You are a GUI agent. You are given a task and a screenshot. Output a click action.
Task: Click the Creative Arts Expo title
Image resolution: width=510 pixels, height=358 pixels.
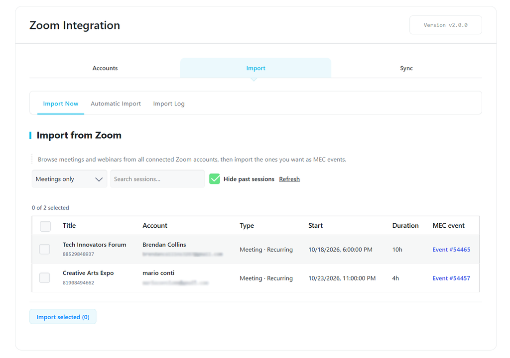(x=88, y=273)
